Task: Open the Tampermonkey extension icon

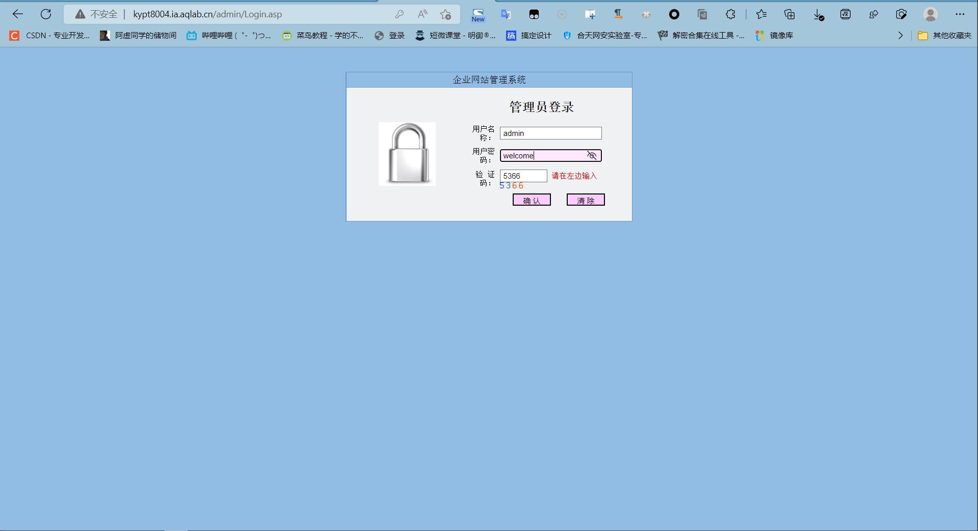Action: coord(534,14)
